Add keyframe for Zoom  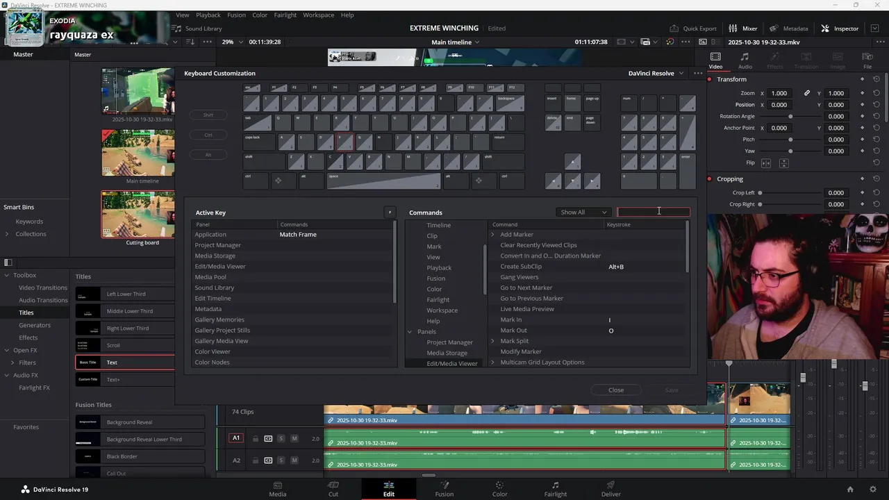[x=862, y=93]
